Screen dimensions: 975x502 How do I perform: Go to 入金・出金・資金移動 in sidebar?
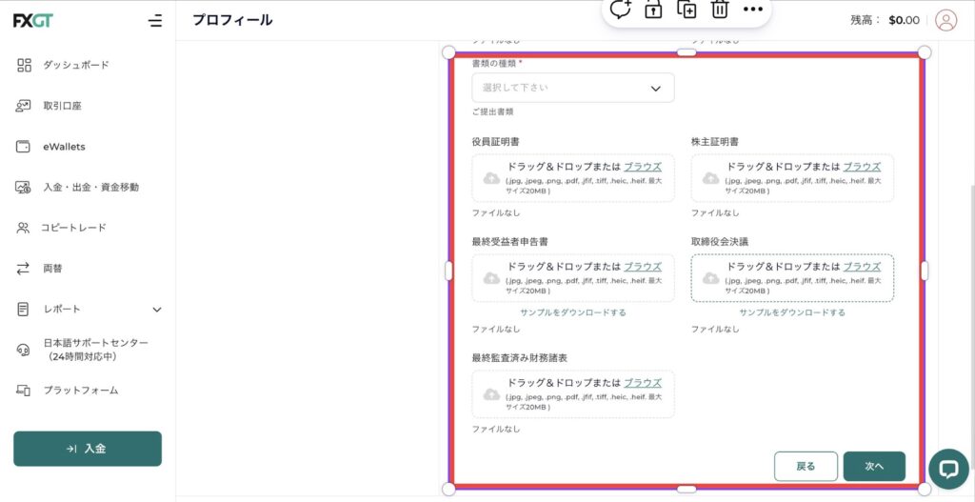click(x=90, y=188)
